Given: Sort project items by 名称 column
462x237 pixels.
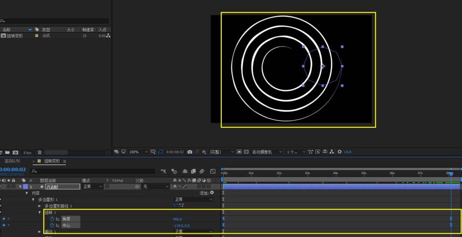Looking at the screenshot, I should click(7, 29).
